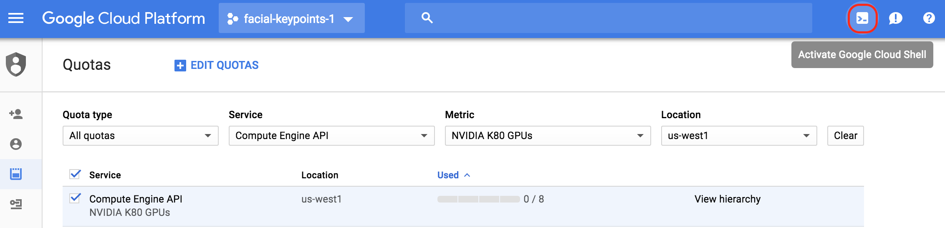Viewport: 945px width, 228px height.
Task: Uncheck the Compute Engine API row checkbox
Action: (x=75, y=198)
